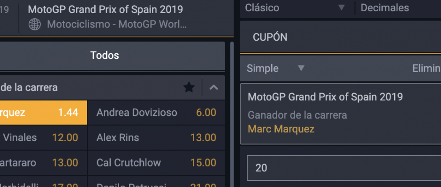441x187 pixels.
Task: Collapse the race winner market chevron
Action: click(214, 87)
